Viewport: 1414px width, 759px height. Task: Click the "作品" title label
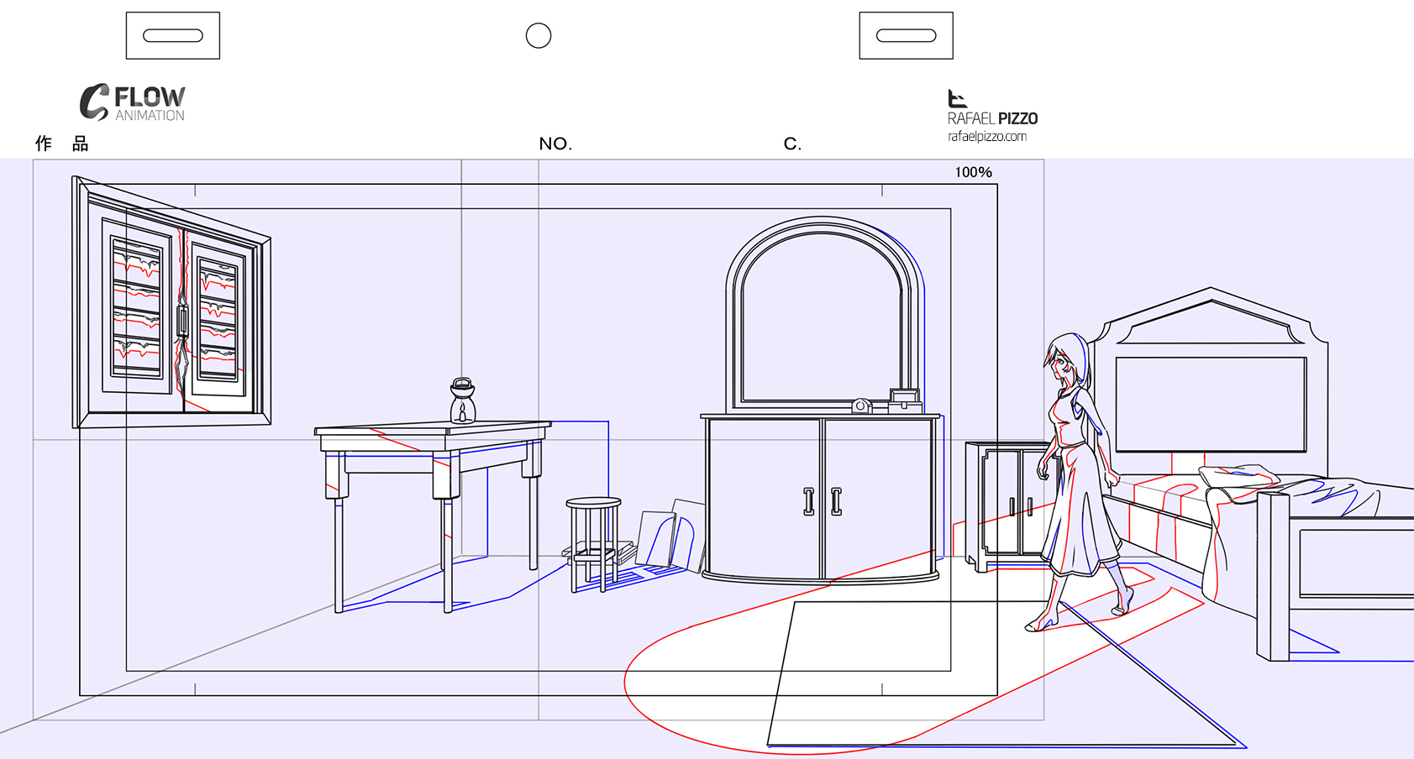61,144
